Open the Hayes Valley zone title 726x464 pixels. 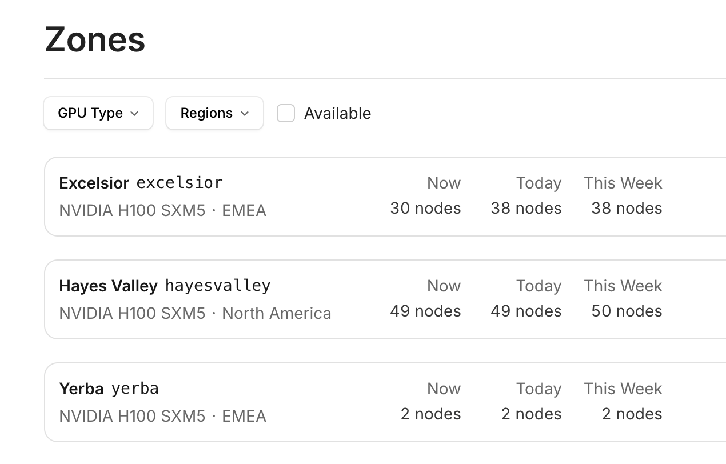tap(108, 286)
